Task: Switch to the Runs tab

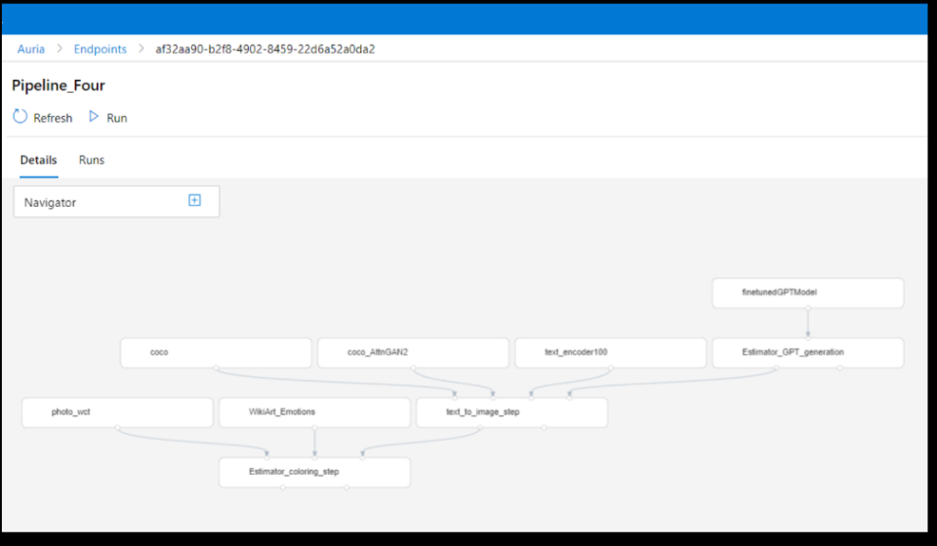Action: (92, 160)
